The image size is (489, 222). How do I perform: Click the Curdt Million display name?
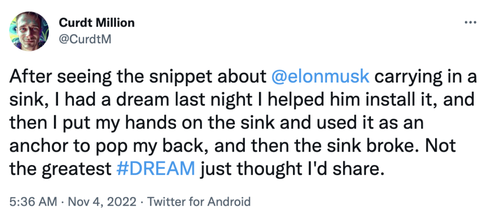[97, 22]
